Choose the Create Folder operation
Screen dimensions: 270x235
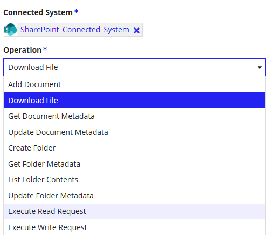click(134, 148)
